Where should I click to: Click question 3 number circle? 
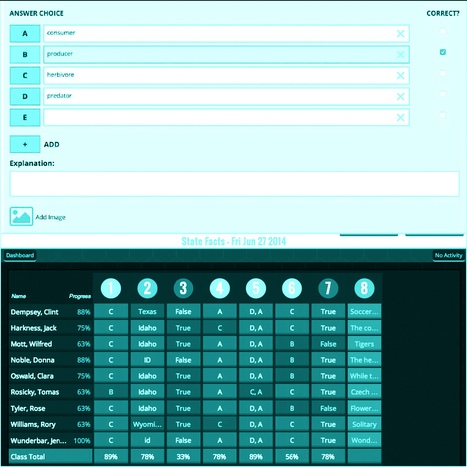coord(183,288)
